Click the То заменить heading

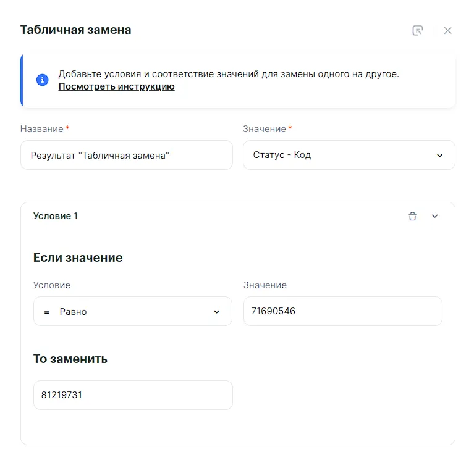click(x=70, y=359)
